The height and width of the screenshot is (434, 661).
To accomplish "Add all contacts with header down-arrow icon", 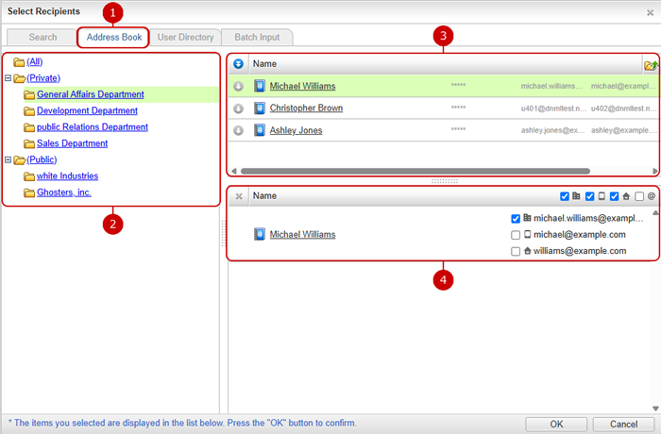I will coord(238,64).
